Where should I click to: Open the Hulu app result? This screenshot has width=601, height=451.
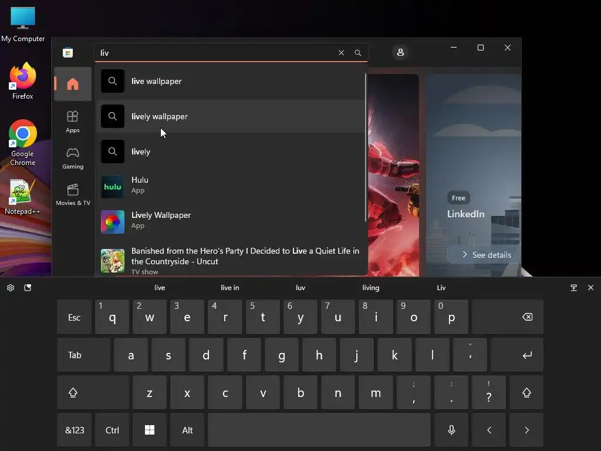point(231,187)
